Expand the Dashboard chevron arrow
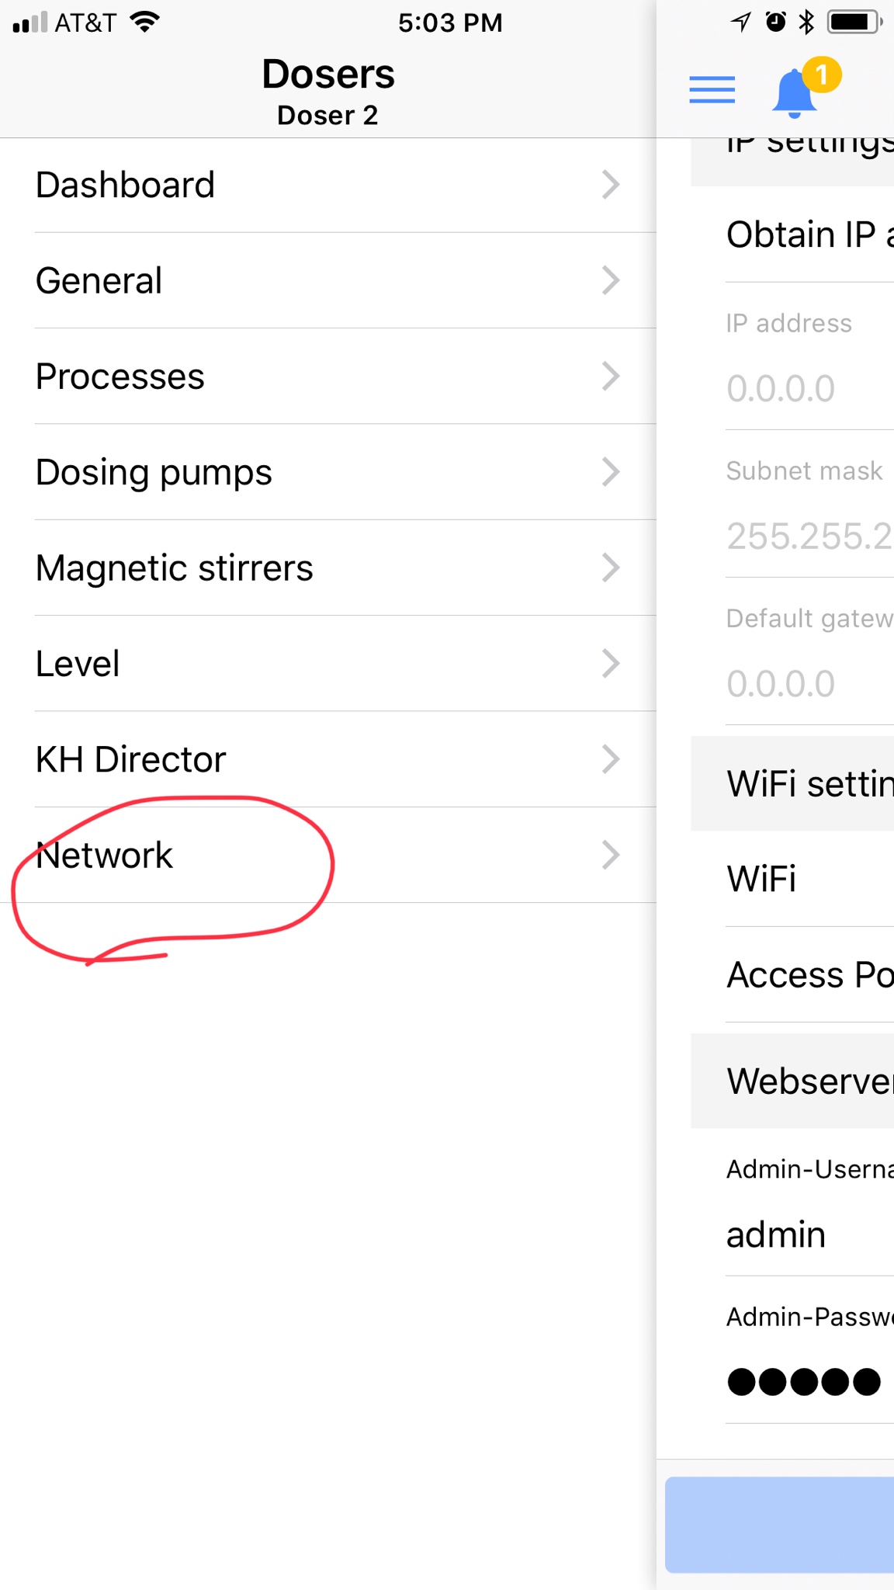The image size is (894, 1590). (611, 185)
